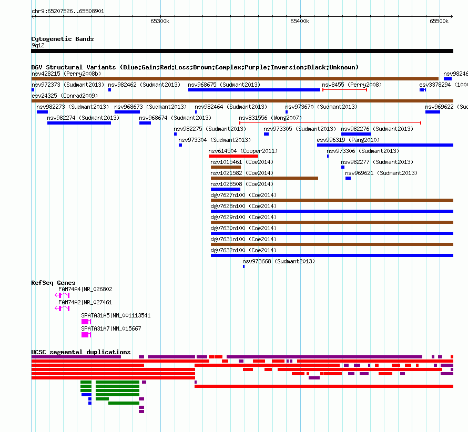Click dgv7629n100 (Coe2014) label
The height and width of the screenshot is (432, 468).
click(243, 217)
